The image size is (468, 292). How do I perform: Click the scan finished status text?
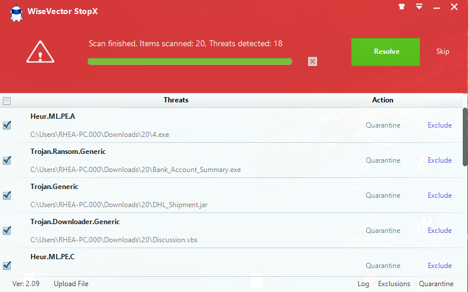coord(185,44)
